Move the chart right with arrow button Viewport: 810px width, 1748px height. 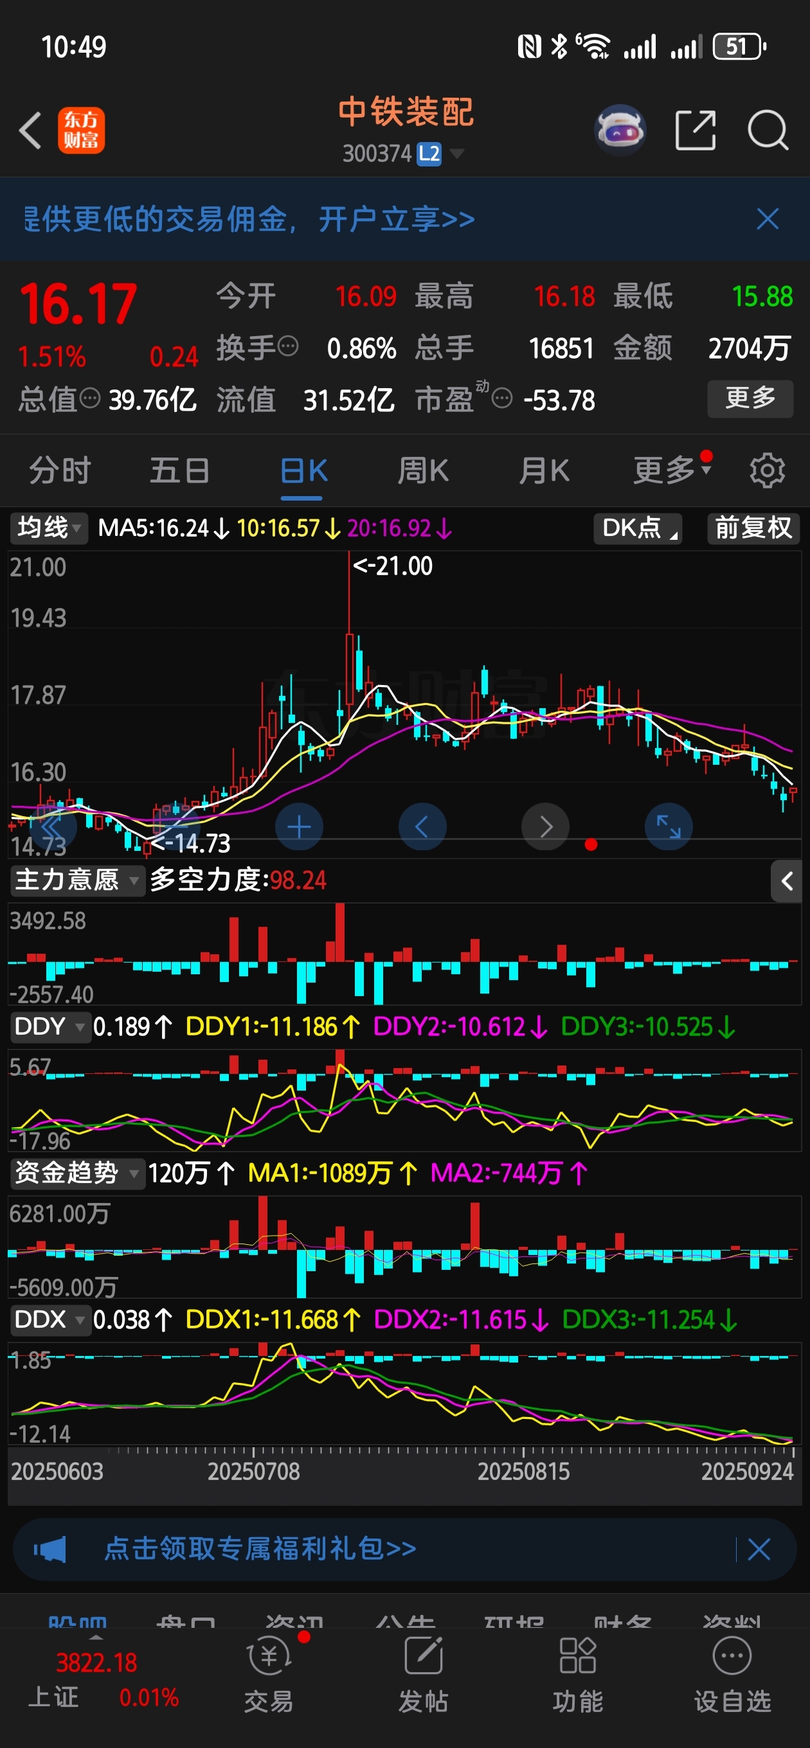545,826
